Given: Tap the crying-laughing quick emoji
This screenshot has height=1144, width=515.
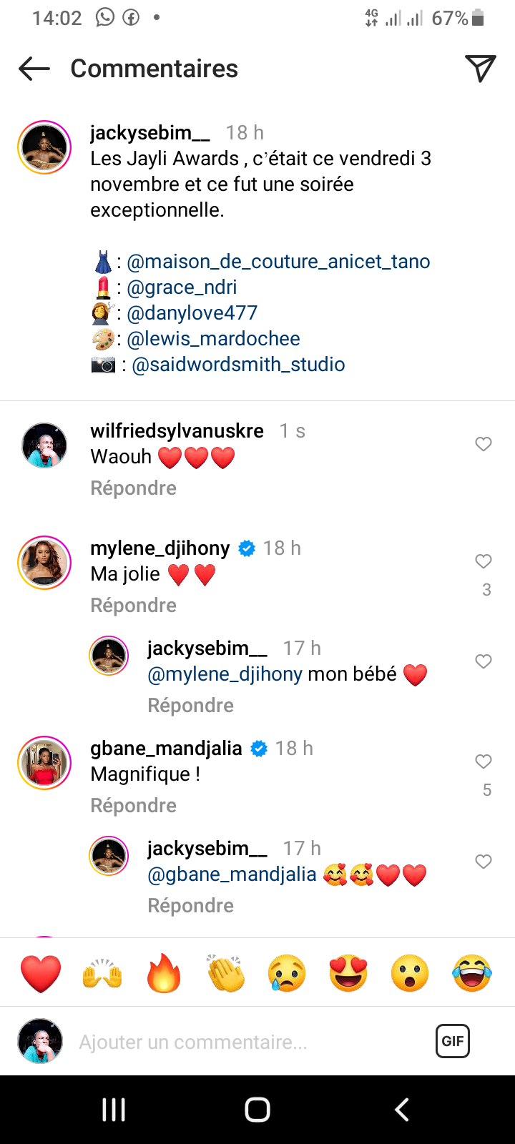Looking at the screenshot, I should click(x=472, y=973).
